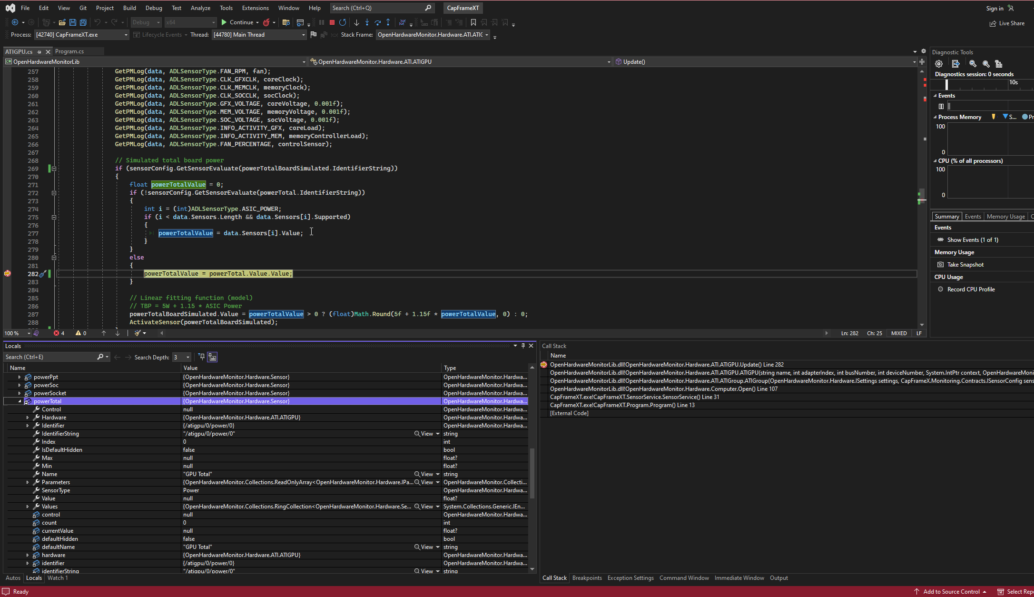
Task: Click Add to Source Control
Action: 951,592
